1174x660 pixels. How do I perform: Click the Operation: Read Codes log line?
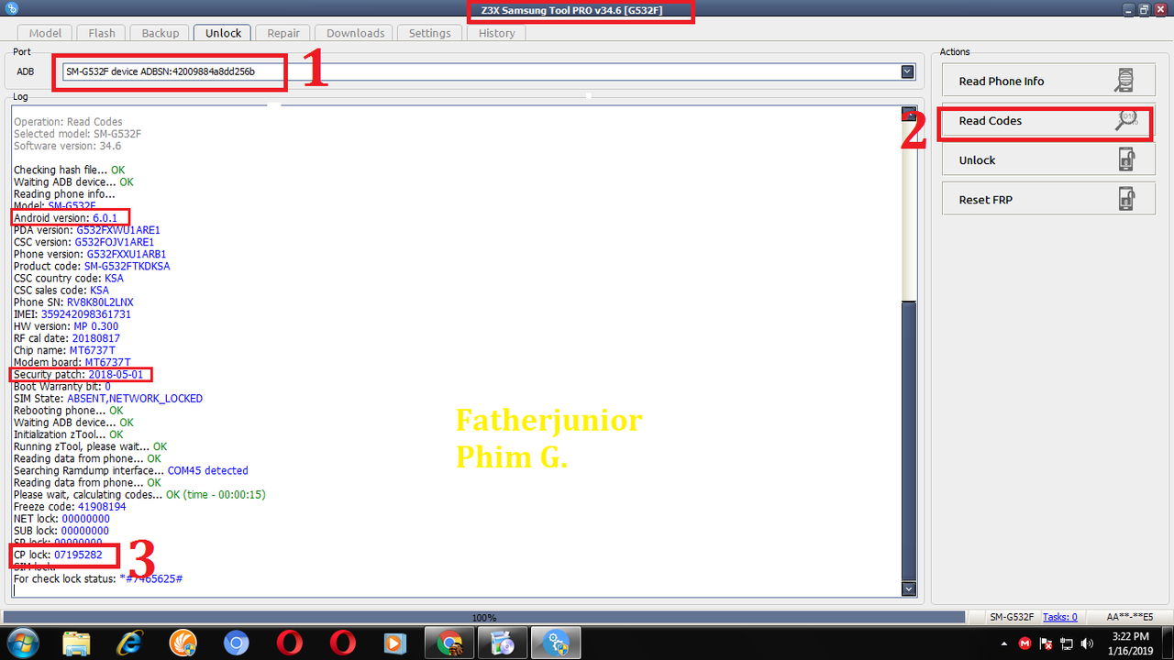pos(68,122)
